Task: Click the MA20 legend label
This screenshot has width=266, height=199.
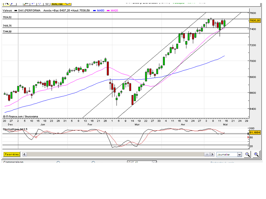Action: click(114, 11)
